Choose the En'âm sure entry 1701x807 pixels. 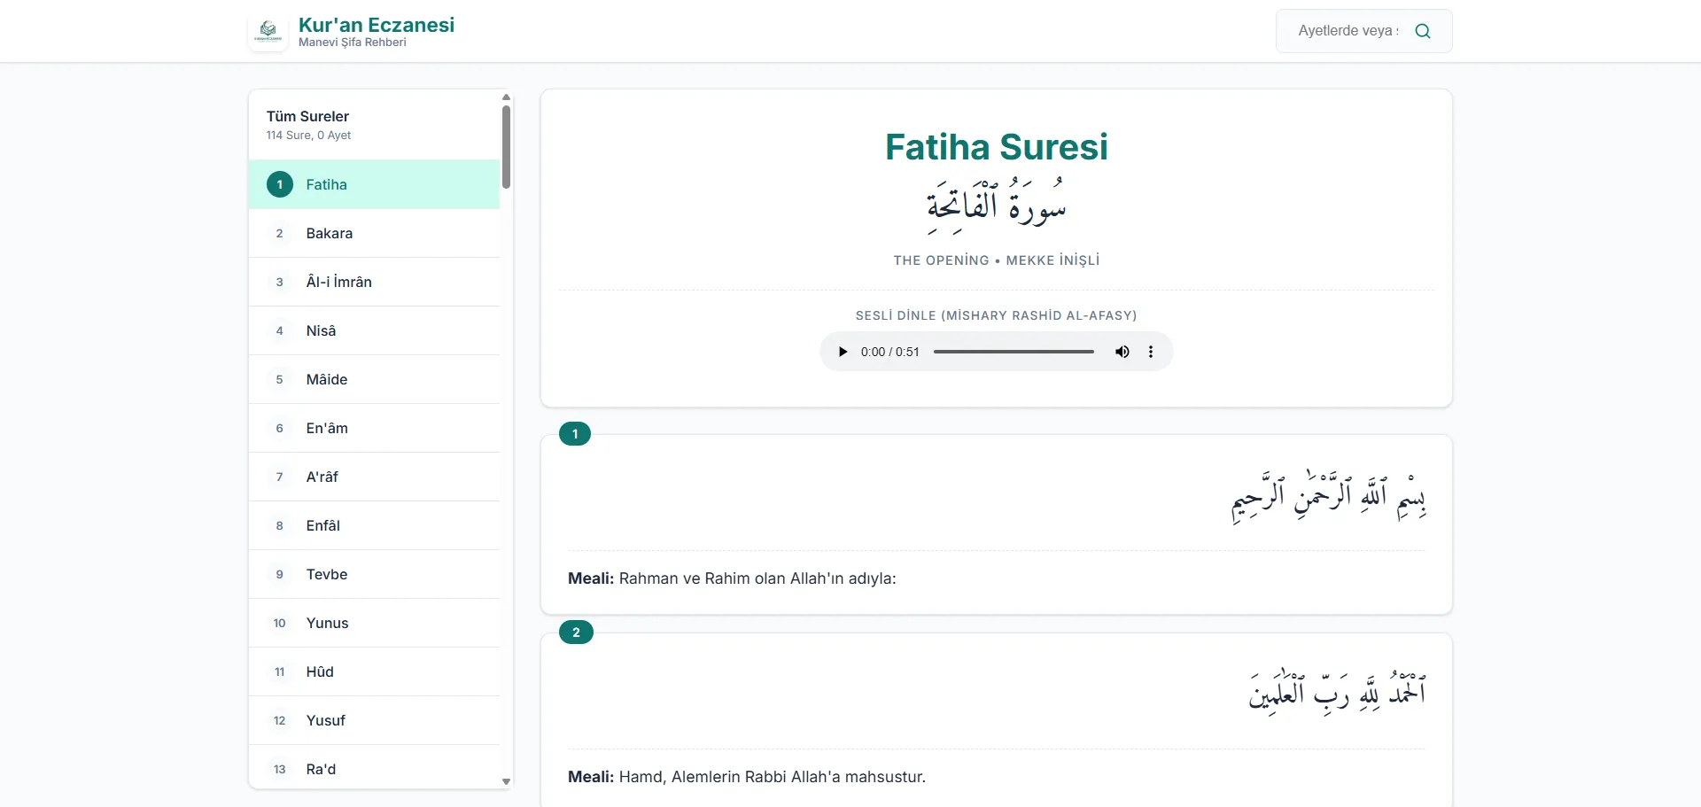click(x=374, y=428)
